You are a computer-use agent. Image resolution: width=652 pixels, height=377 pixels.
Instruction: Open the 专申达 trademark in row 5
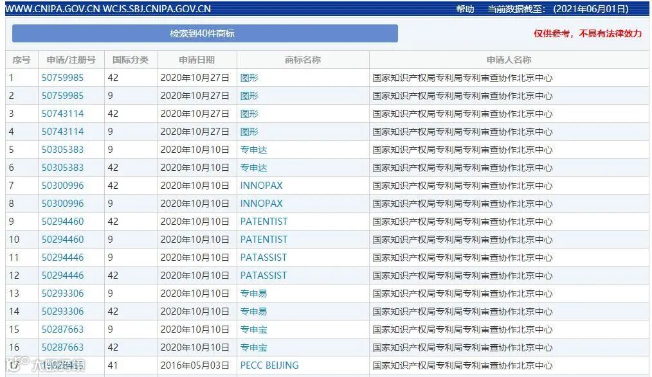[x=253, y=150]
